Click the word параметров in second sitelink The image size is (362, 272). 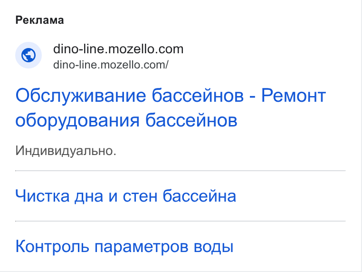tap(141, 247)
